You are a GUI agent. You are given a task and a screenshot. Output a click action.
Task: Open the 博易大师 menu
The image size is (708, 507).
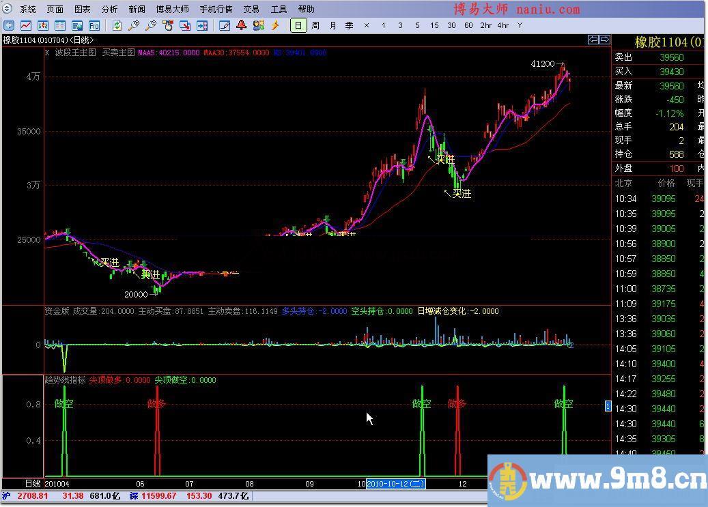coord(172,10)
